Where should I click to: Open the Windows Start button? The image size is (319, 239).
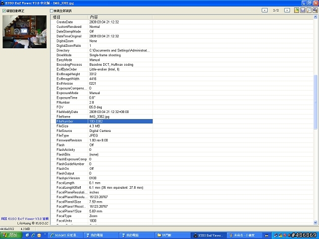[x=11, y=235]
